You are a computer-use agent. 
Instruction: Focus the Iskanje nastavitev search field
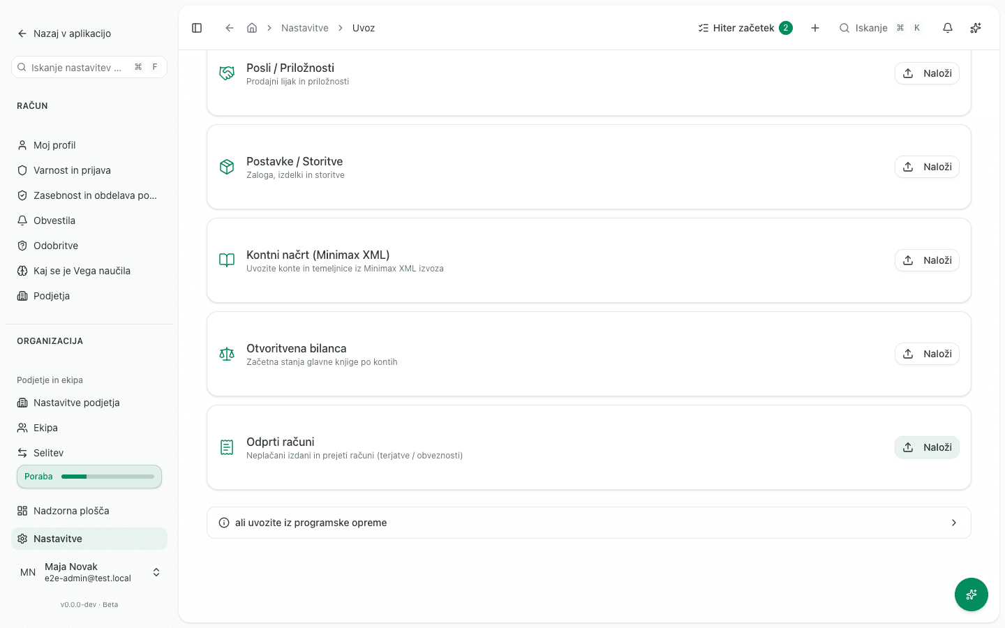(89, 67)
